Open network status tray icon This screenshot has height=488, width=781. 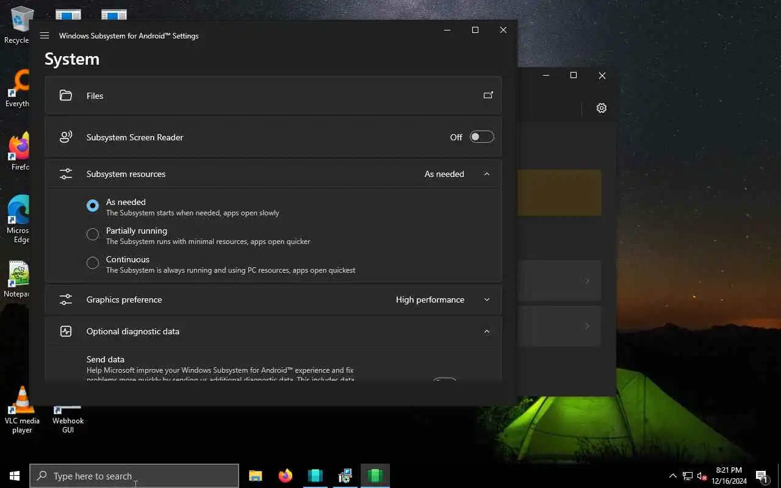click(x=688, y=476)
